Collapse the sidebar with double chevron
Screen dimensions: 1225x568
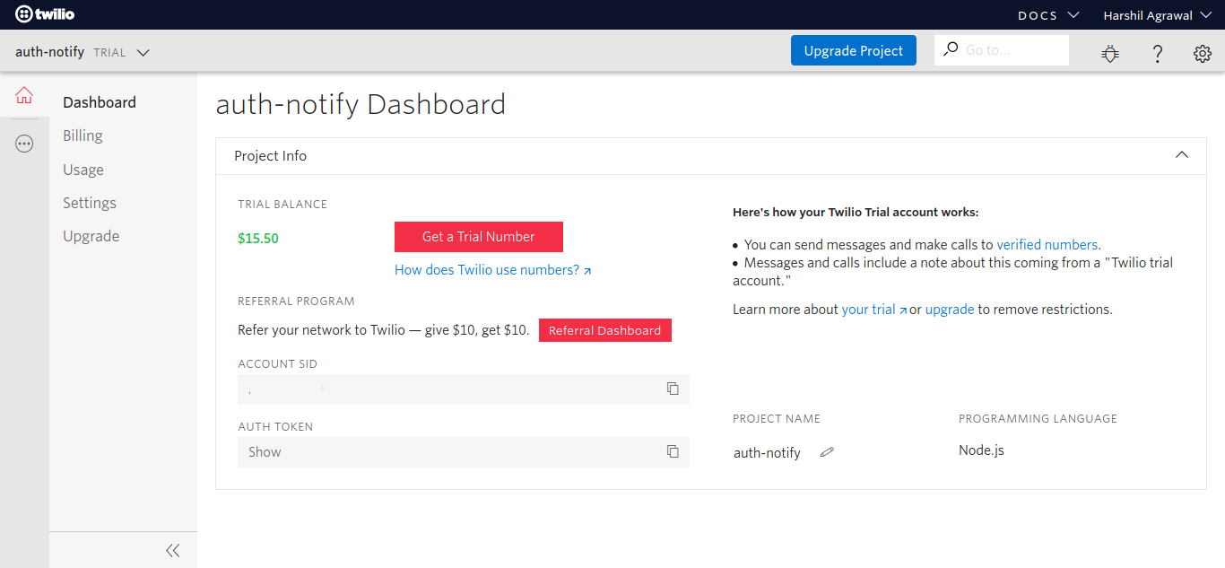pyautogui.click(x=173, y=550)
